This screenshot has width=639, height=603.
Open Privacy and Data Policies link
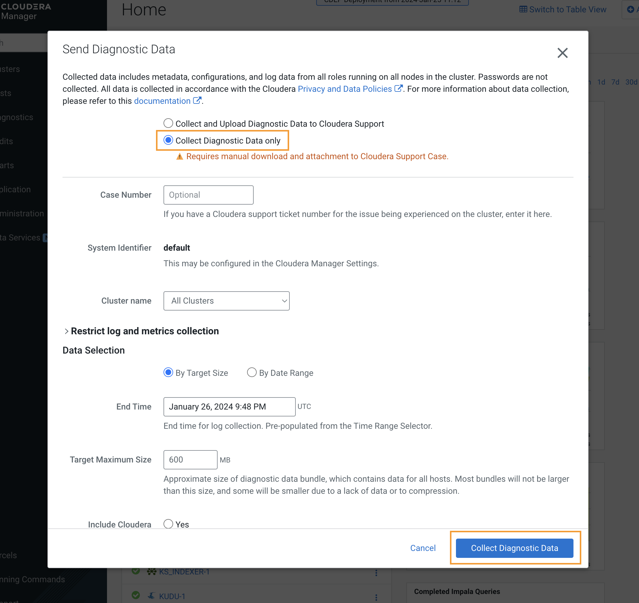click(x=344, y=89)
